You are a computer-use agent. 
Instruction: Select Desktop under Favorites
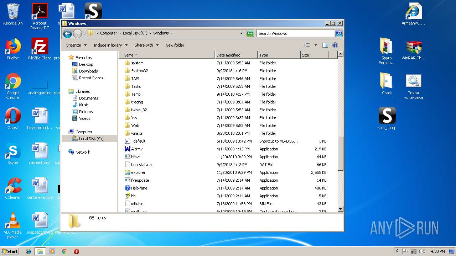86,64
